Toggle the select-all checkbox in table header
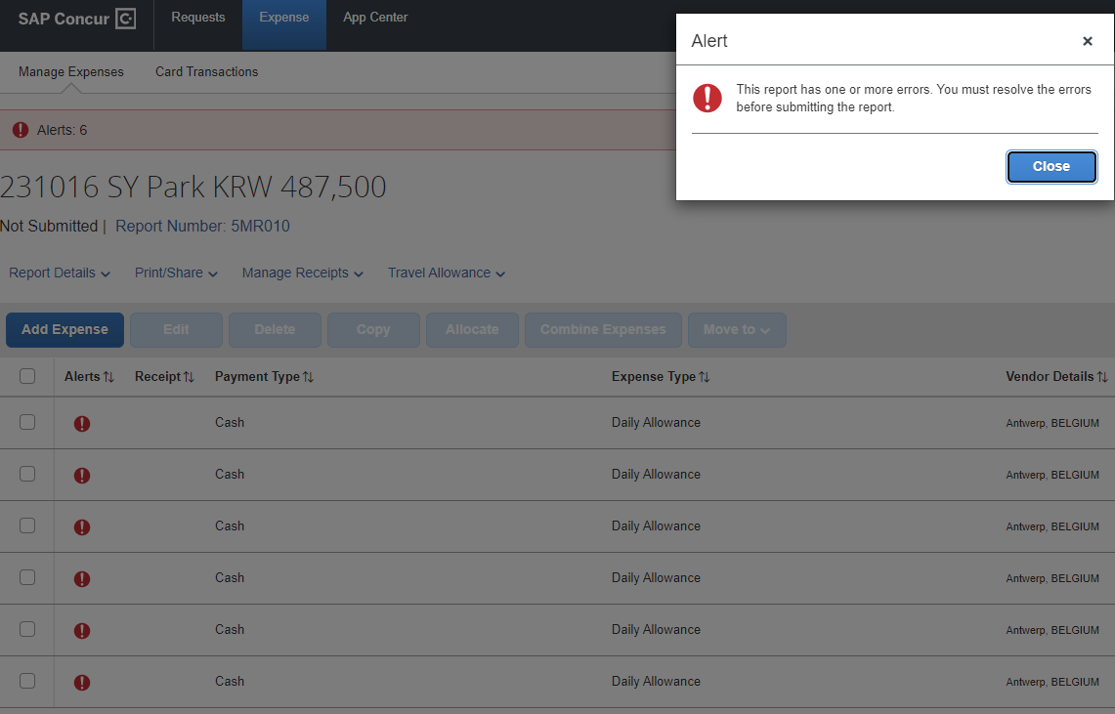 [x=27, y=376]
